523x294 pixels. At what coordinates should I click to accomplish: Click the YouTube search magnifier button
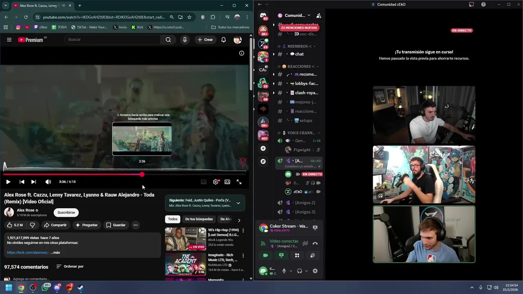coord(168,40)
